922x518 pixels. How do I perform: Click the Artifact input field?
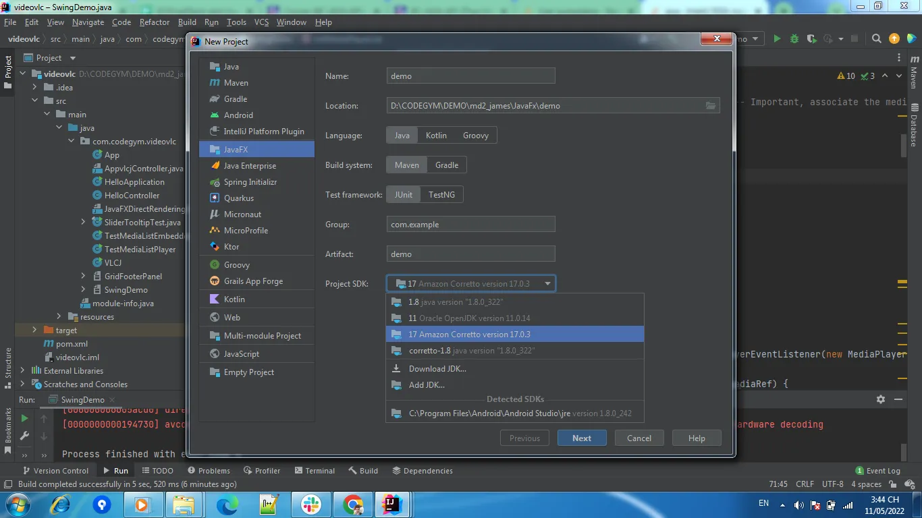click(x=471, y=254)
